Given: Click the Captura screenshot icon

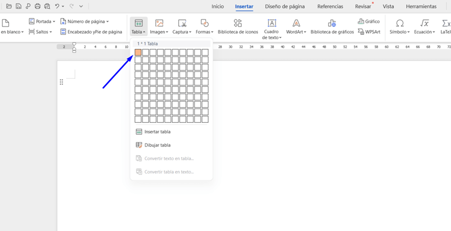Looking at the screenshot, I should (182, 23).
